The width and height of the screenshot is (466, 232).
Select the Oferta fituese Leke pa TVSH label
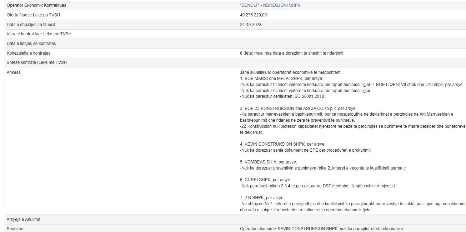33,15
